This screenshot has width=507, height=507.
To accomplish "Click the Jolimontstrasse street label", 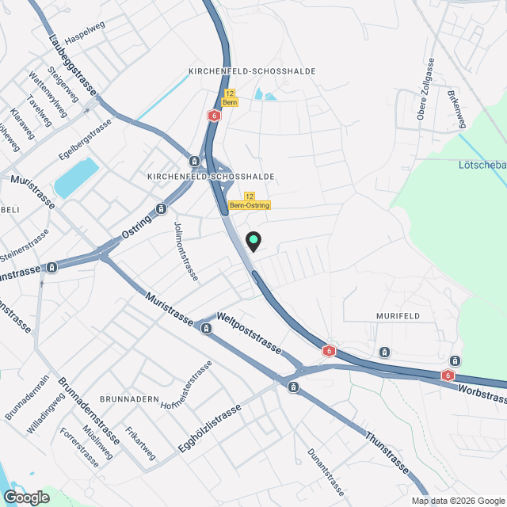I will (x=186, y=251).
